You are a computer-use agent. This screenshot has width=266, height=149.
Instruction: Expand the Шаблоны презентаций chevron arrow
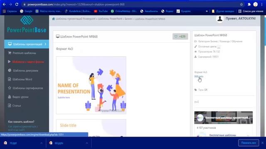click(45, 44)
